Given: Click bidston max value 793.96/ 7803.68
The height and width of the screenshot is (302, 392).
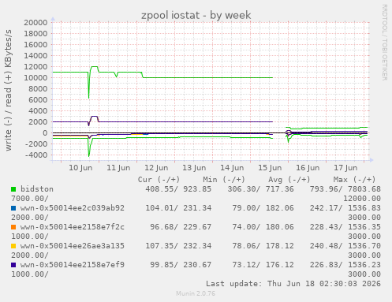Looking at the screenshot, I should coord(345,189).
